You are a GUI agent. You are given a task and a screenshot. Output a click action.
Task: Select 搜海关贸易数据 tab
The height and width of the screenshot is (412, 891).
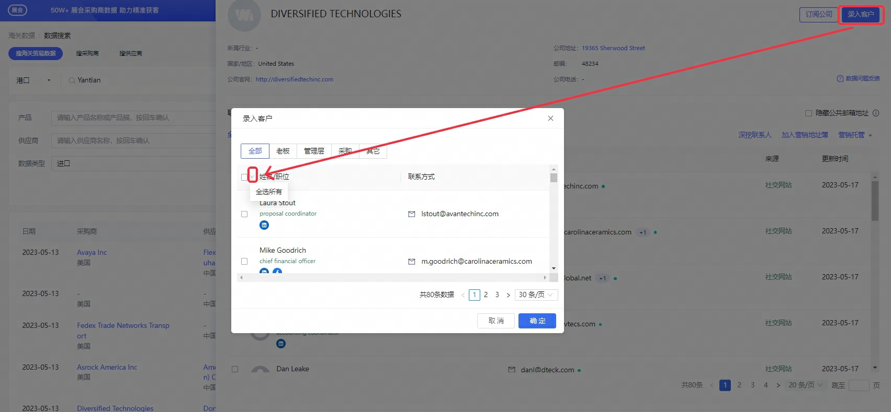pyautogui.click(x=36, y=53)
